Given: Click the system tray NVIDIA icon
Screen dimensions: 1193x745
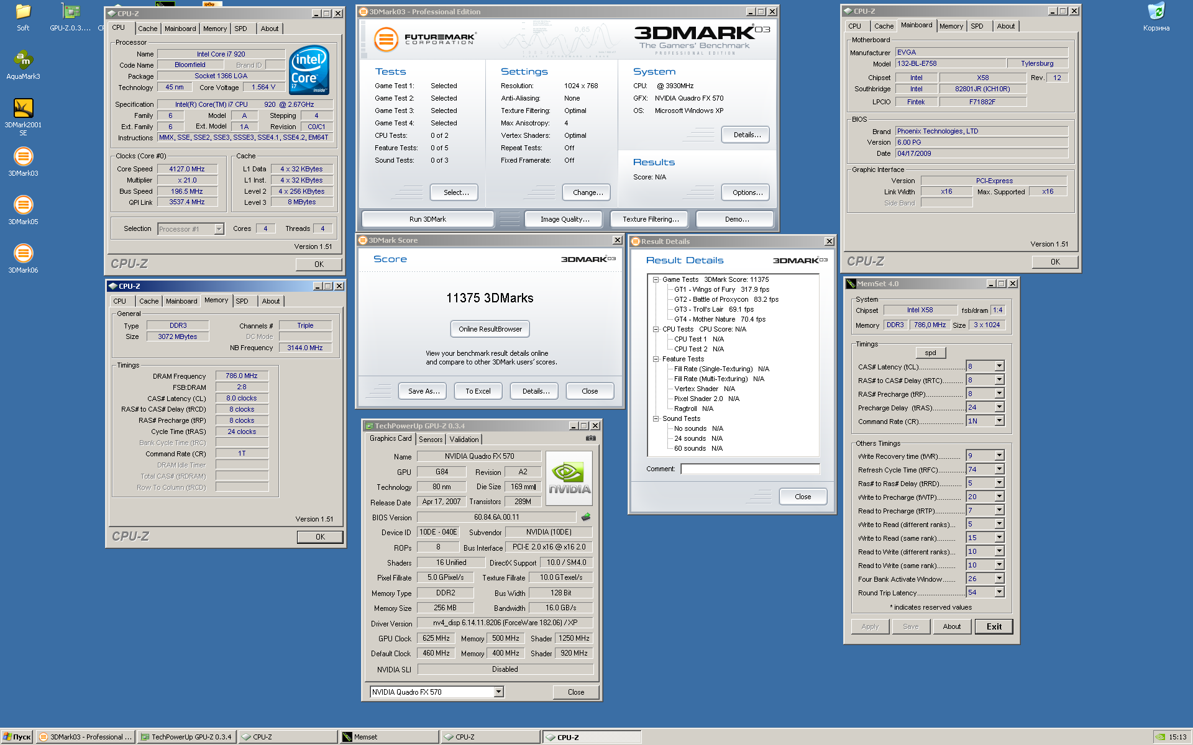Looking at the screenshot, I should coord(1160,737).
